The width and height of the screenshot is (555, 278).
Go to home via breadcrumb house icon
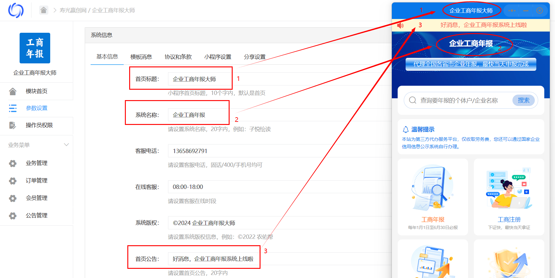tap(43, 10)
